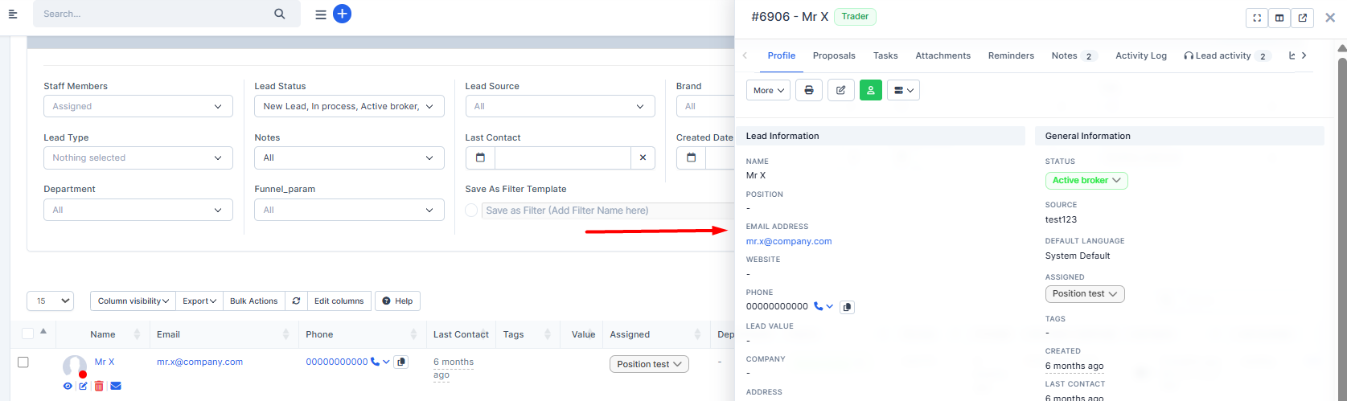Image resolution: width=1347 pixels, height=401 pixels.
Task: Click the top Search input field
Action: click(157, 14)
